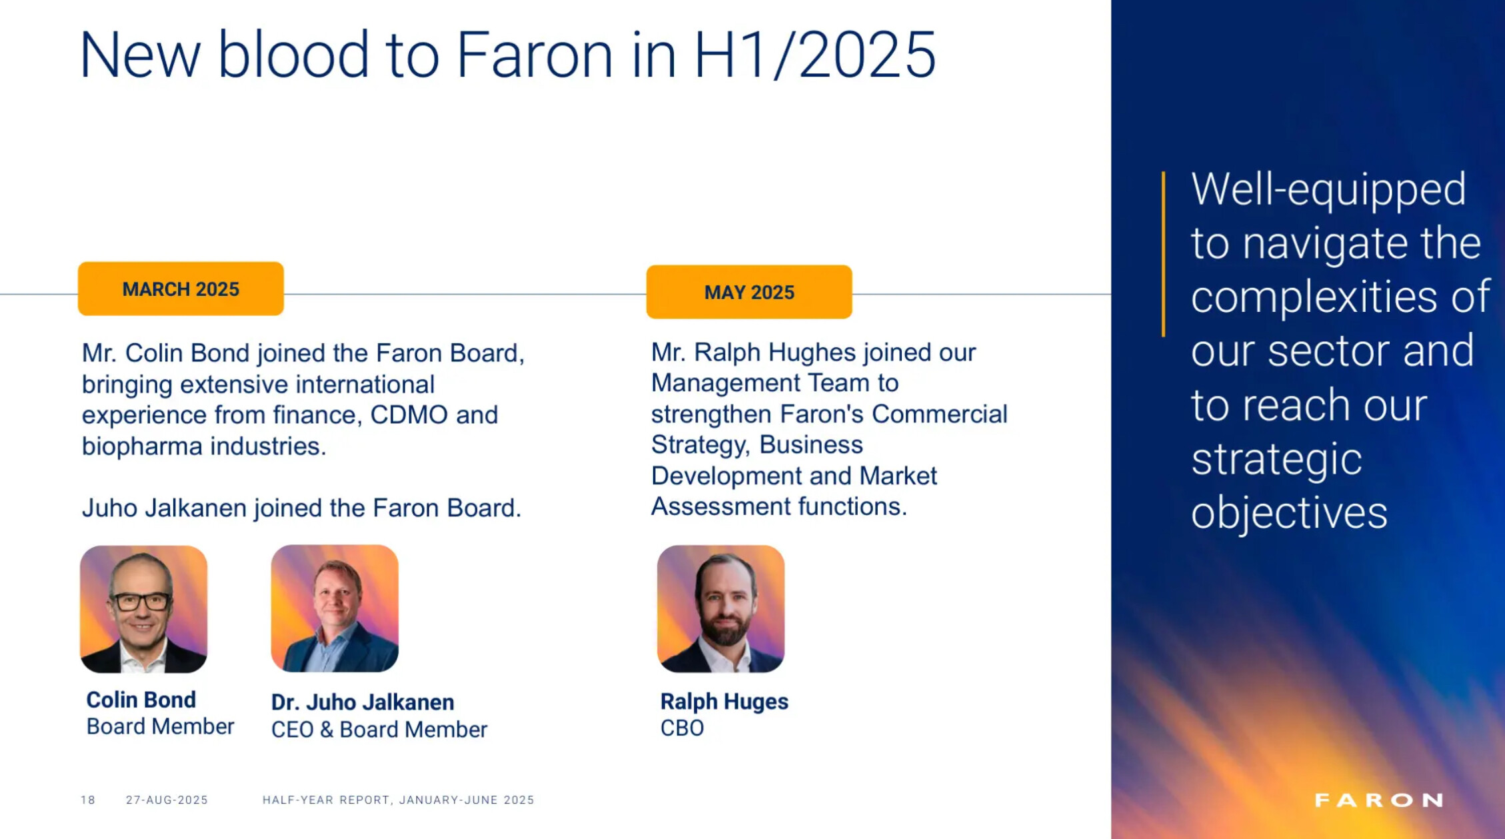Screen dimensions: 1505x839
Task: Click the 'Dr. Juho Jalkanen' name caption
Action: (363, 702)
